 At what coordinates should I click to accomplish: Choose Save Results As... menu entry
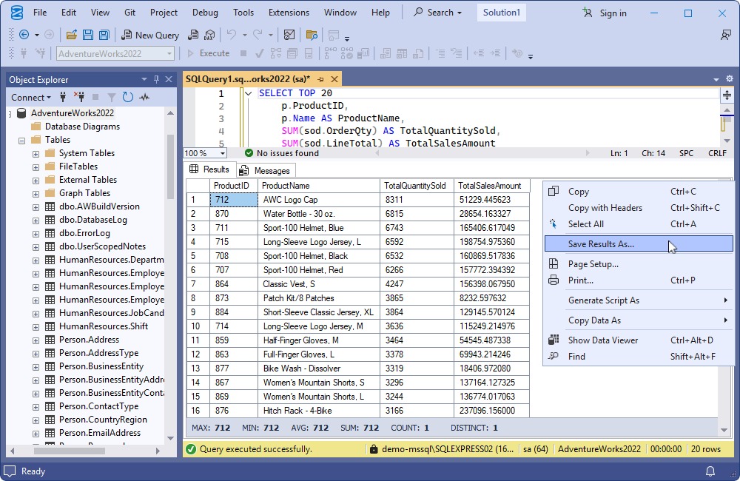click(639, 243)
